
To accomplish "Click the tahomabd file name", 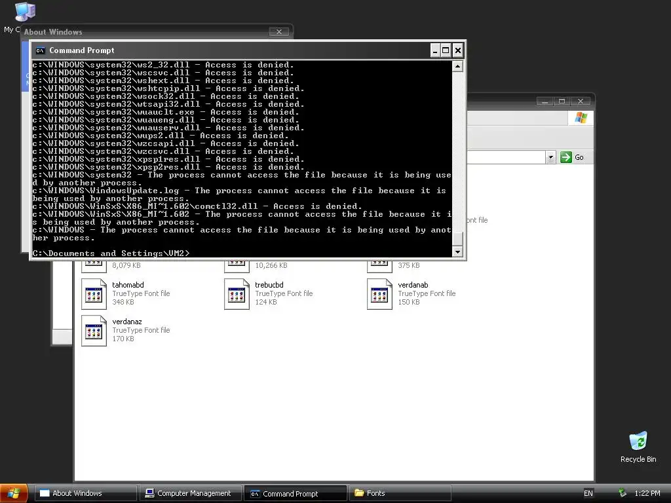I will coord(128,285).
